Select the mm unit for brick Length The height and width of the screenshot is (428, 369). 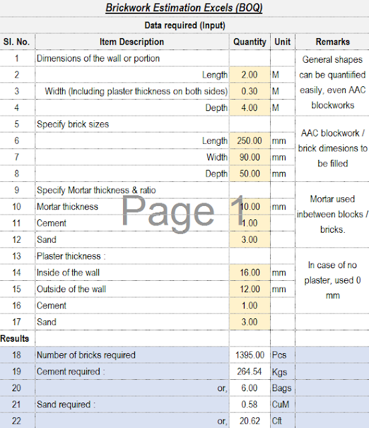pyautogui.click(x=283, y=141)
